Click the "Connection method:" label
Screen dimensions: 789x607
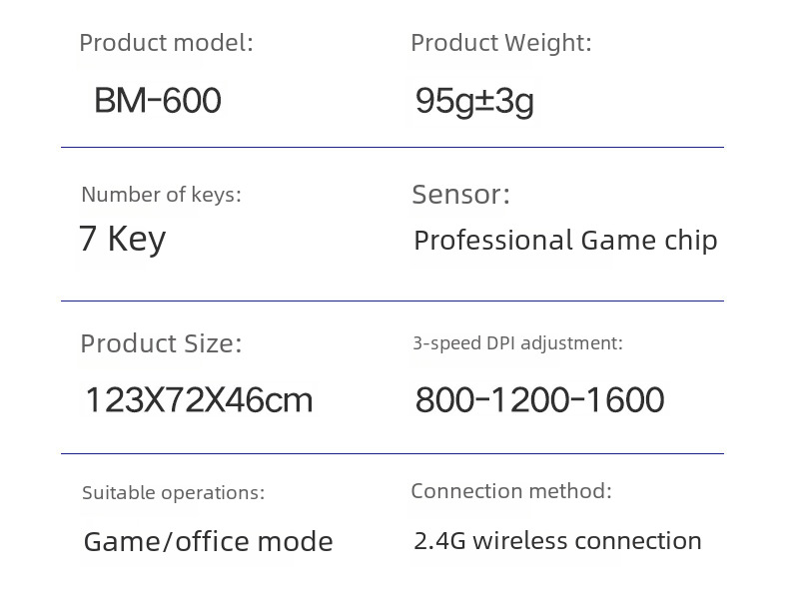510,491
